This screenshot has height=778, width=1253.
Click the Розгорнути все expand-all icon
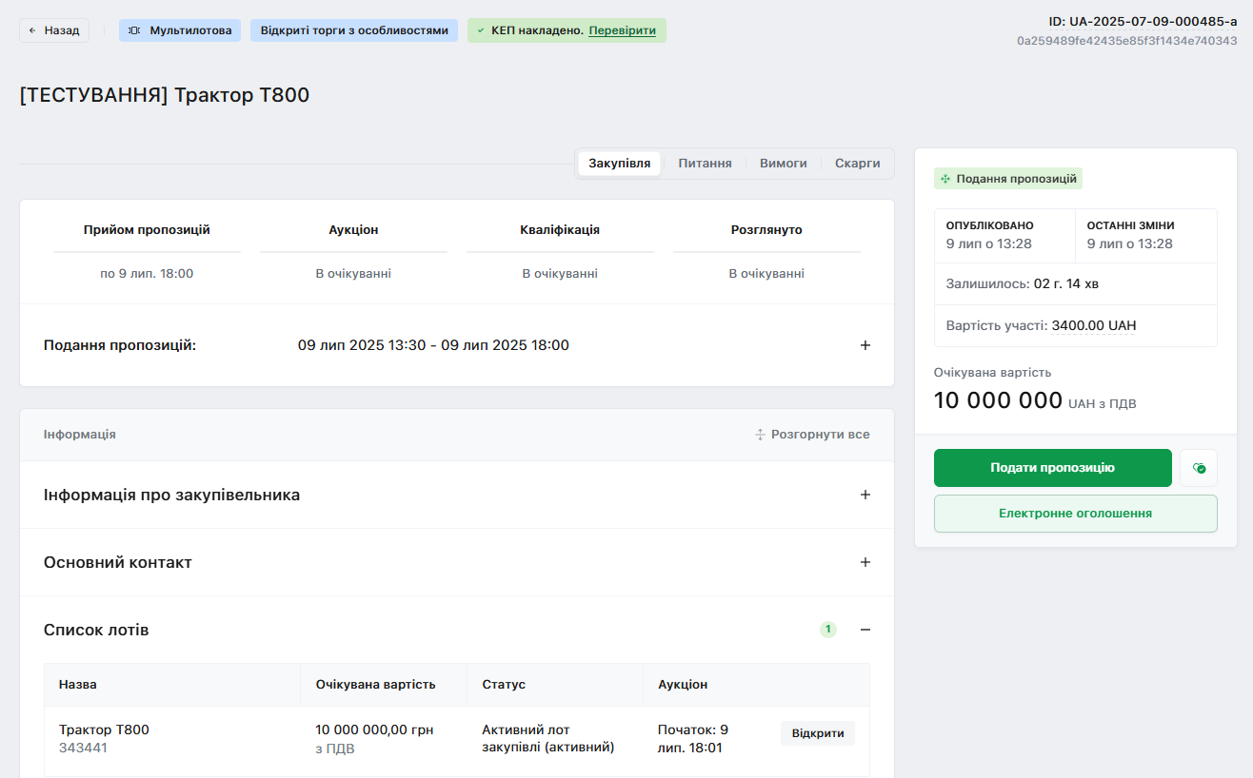760,435
